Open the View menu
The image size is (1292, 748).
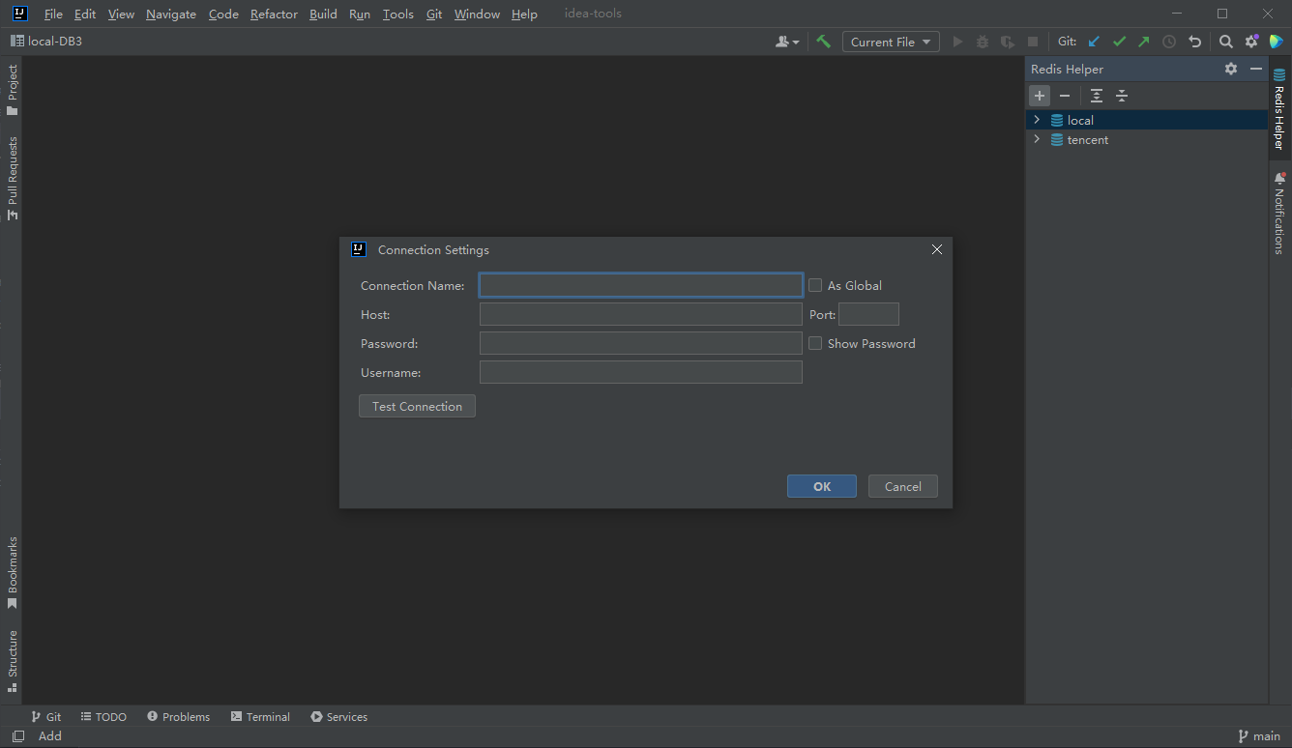pyautogui.click(x=121, y=14)
